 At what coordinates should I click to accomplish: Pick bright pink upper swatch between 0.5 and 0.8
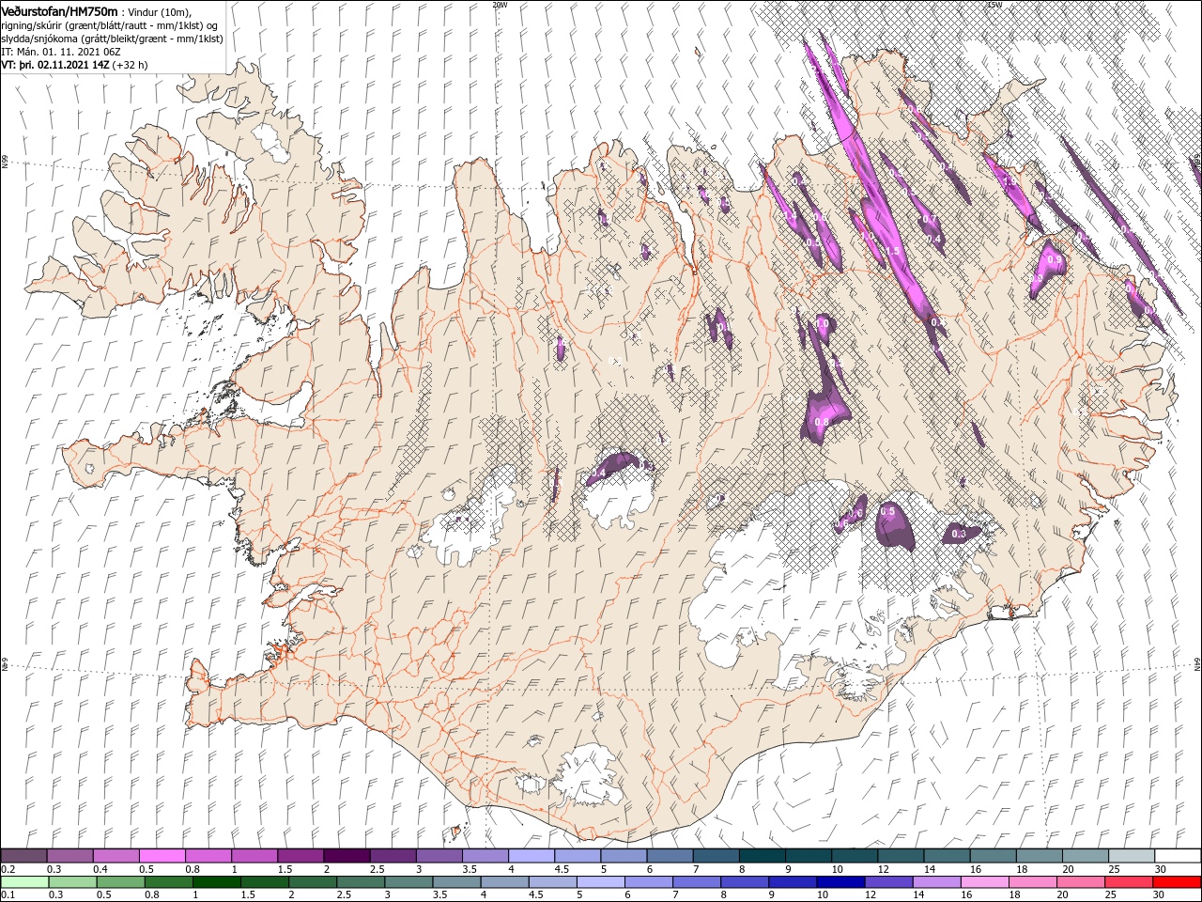[162, 855]
